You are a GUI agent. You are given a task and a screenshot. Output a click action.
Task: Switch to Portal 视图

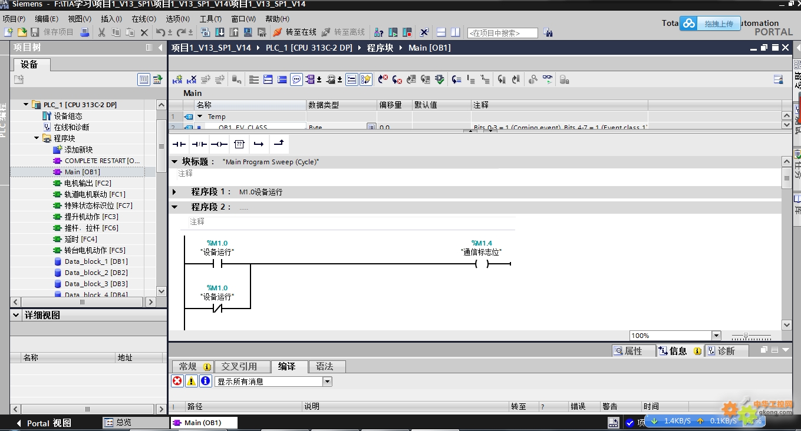tap(43, 423)
